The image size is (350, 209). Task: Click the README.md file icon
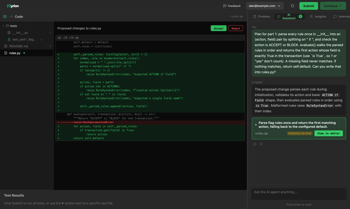pos(6,46)
